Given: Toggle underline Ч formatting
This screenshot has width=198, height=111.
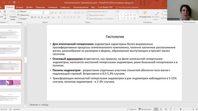Looking at the screenshot, I should point(38,17).
